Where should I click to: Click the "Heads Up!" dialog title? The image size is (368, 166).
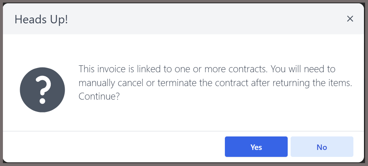coord(41,19)
